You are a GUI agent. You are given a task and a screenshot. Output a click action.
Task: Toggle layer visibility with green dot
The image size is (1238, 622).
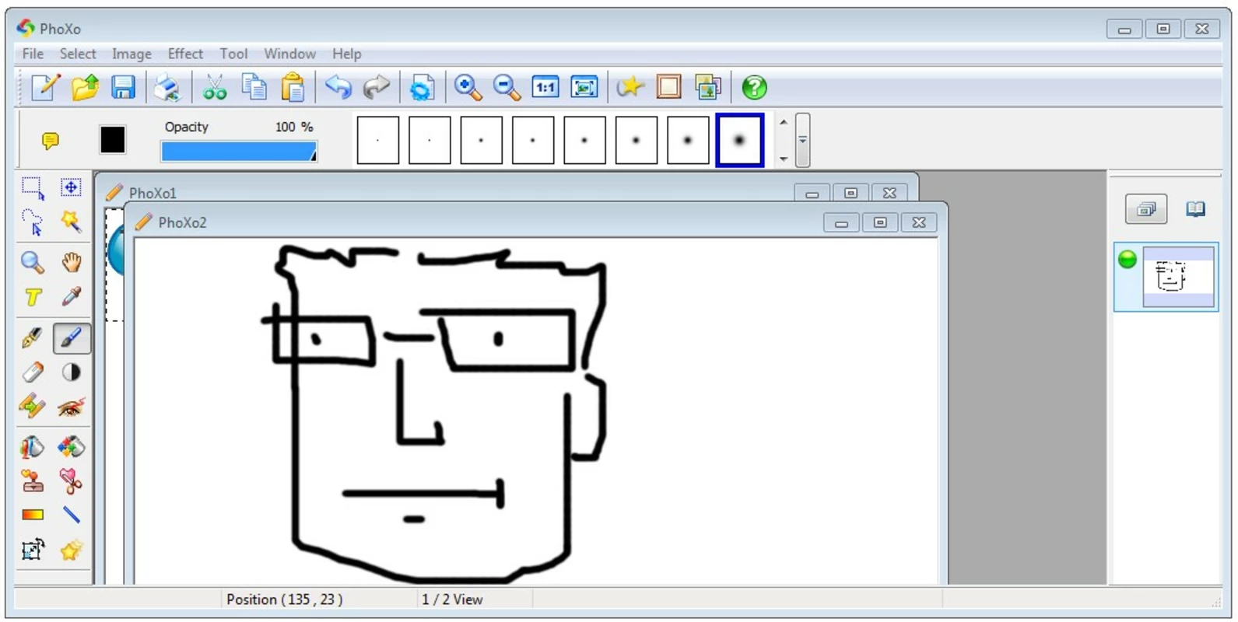[1128, 260]
